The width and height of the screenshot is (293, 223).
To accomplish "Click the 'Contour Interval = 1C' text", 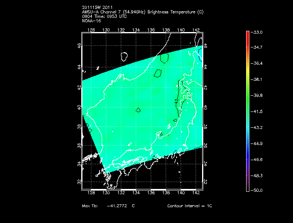I will [x=190, y=206].
